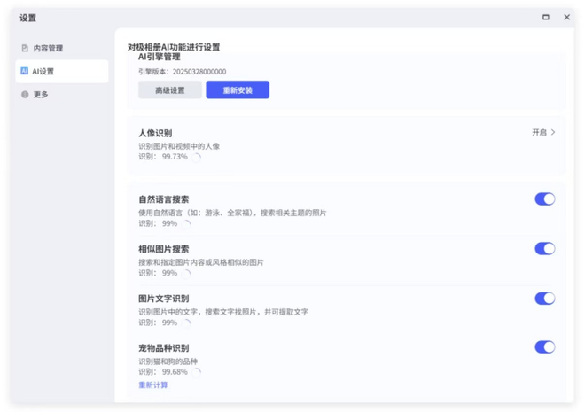Image resolution: width=585 pixels, height=412 pixels.
Task: Click the 高级设置 button
Action: tap(170, 89)
